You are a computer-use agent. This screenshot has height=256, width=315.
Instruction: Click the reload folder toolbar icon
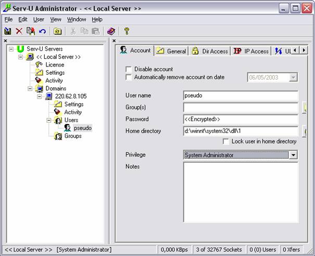57,31
